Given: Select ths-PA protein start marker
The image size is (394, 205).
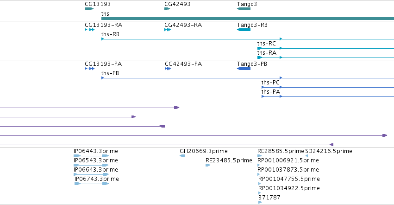Looking at the screenshot, I should [263, 96].
